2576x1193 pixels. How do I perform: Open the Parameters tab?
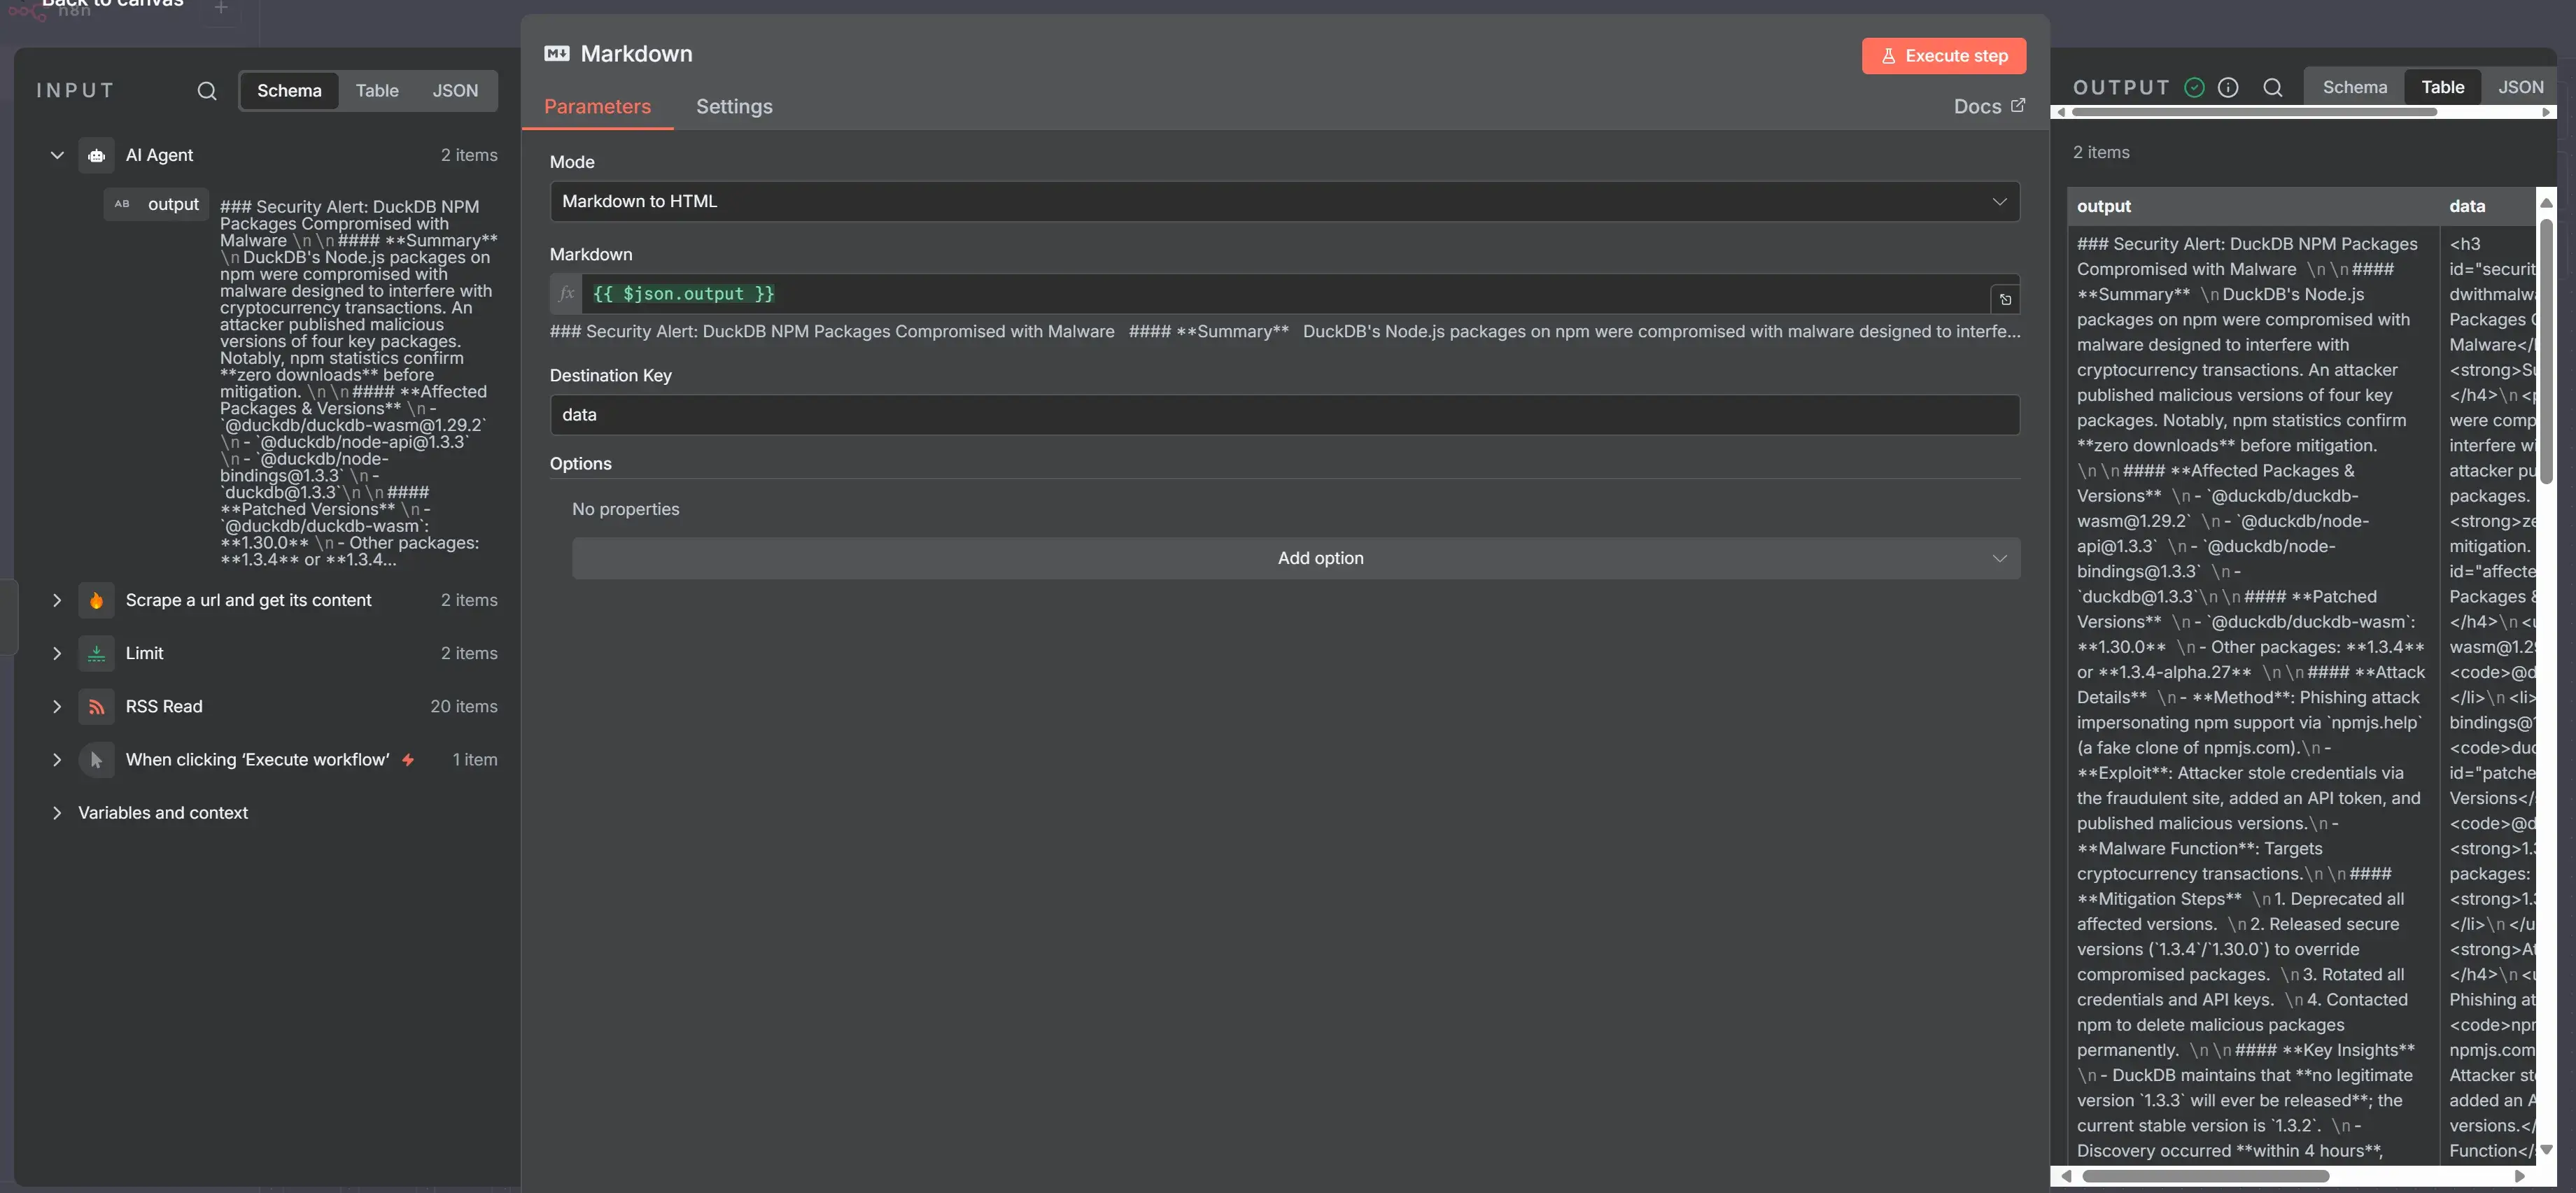[x=597, y=107]
